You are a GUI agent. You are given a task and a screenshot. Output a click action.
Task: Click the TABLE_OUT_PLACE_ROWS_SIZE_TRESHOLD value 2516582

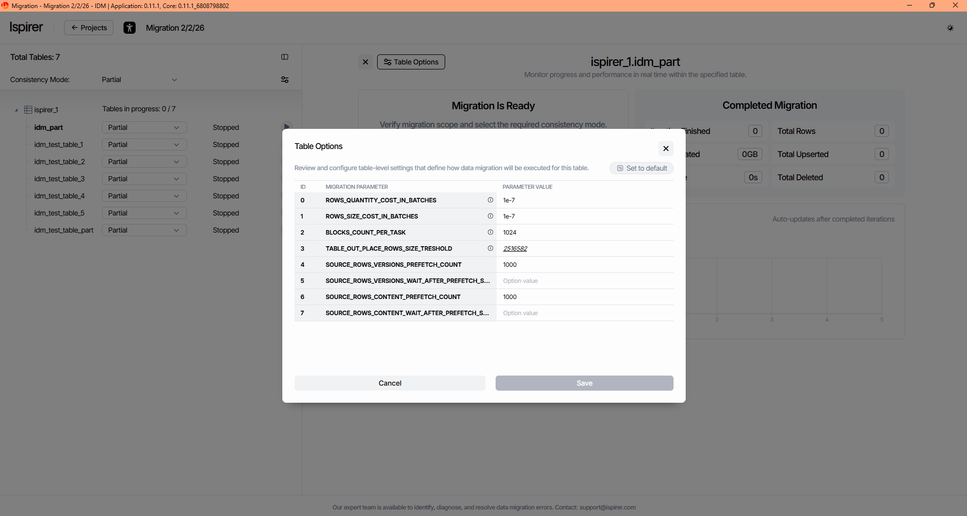(x=515, y=249)
